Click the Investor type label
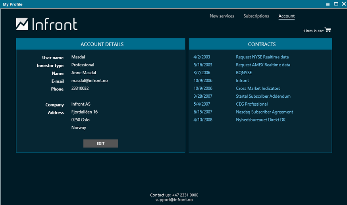This screenshot has height=205, width=347. (x=50, y=66)
